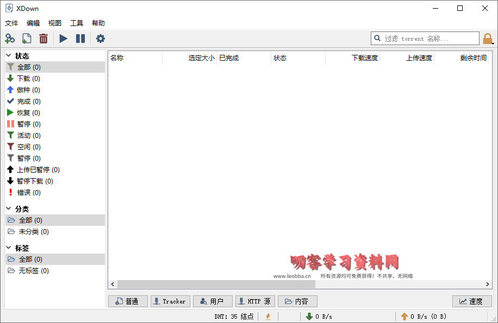
Task: Click the 速度 graph button
Action: click(472, 301)
